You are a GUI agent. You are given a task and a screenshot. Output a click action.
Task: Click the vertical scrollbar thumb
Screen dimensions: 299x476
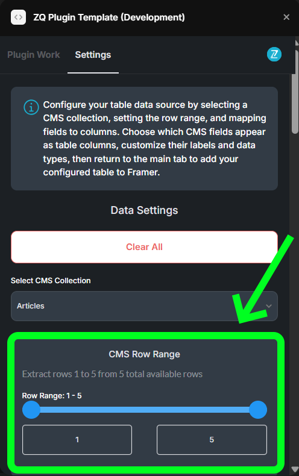[295, 92]
